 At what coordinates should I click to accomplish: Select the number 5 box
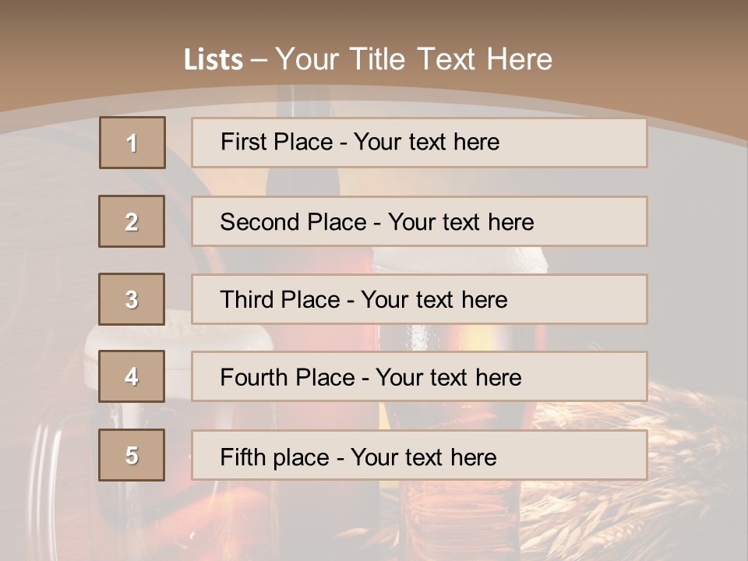[132, 455]
